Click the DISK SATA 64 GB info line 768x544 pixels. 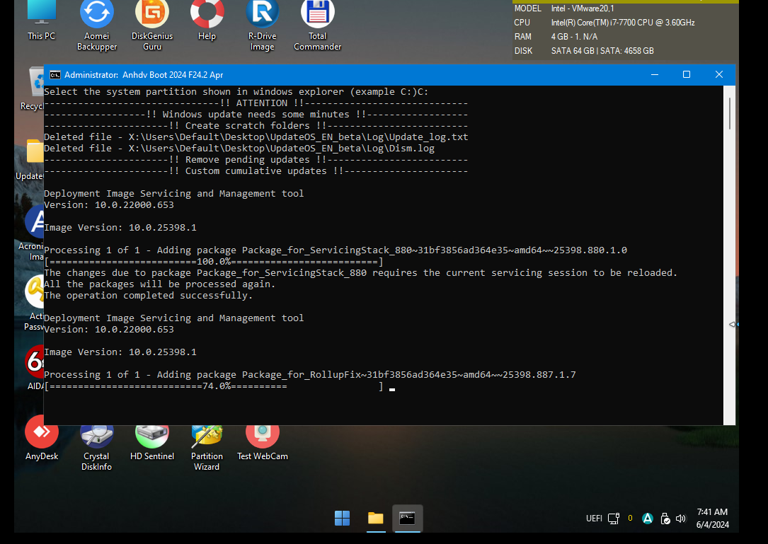tap(584, 51)
